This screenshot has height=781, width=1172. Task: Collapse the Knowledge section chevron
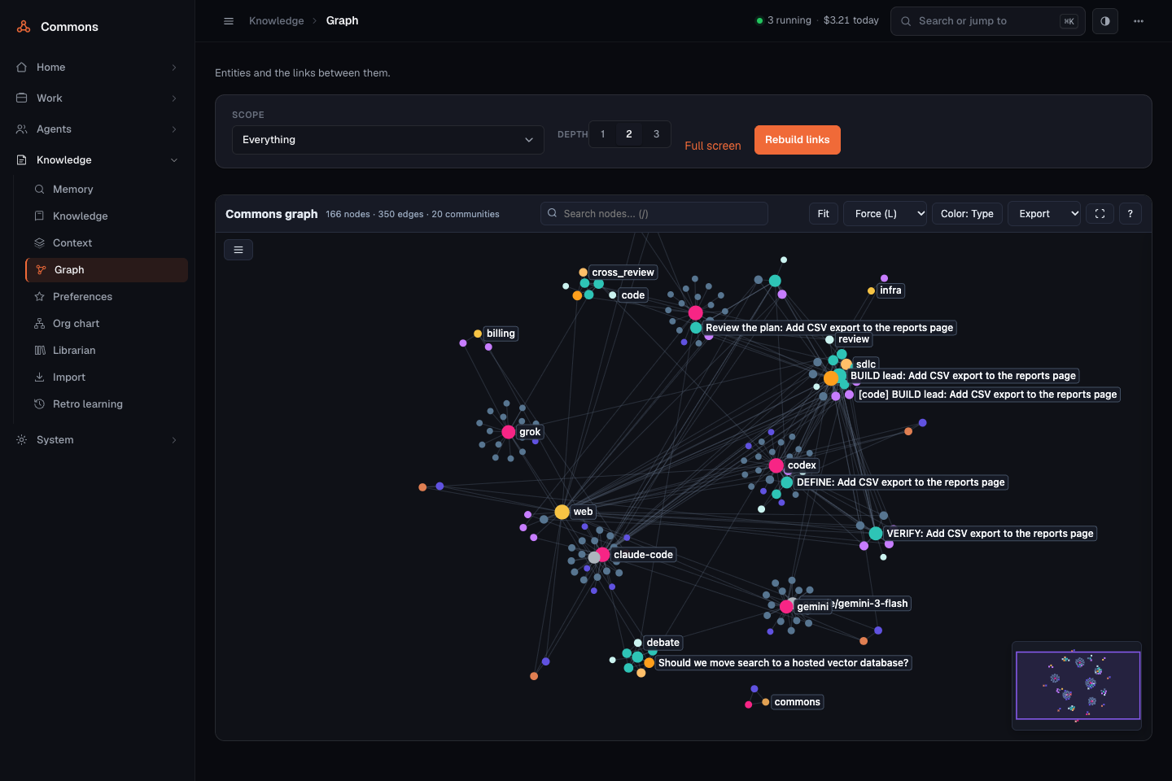[174, 160]
